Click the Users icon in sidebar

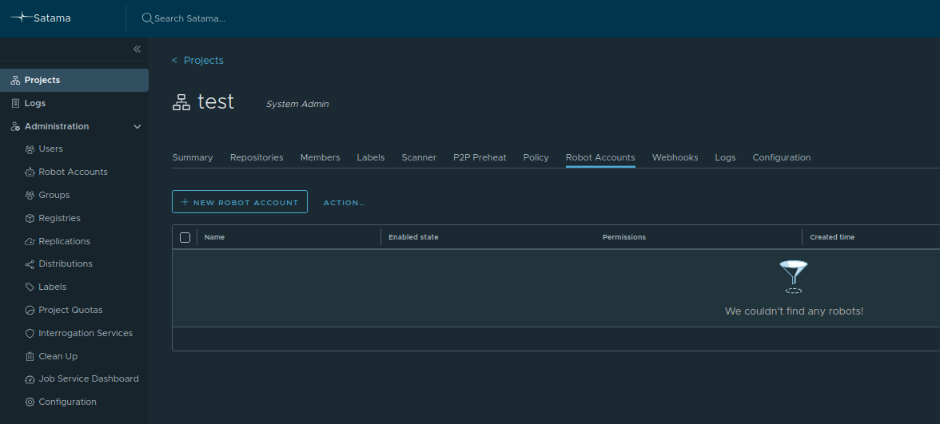pos(30,149)
